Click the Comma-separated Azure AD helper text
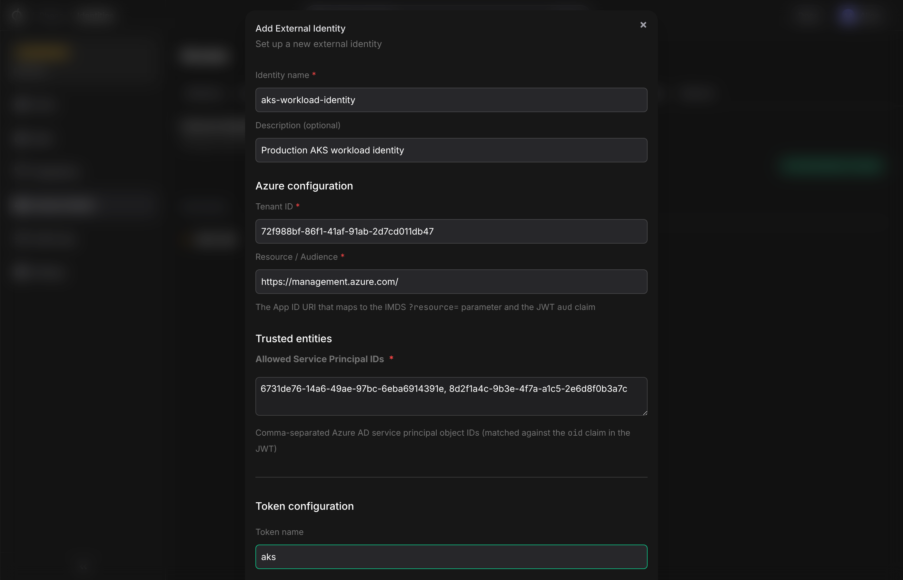Screen dimensions: 903x580 point(442,441)
